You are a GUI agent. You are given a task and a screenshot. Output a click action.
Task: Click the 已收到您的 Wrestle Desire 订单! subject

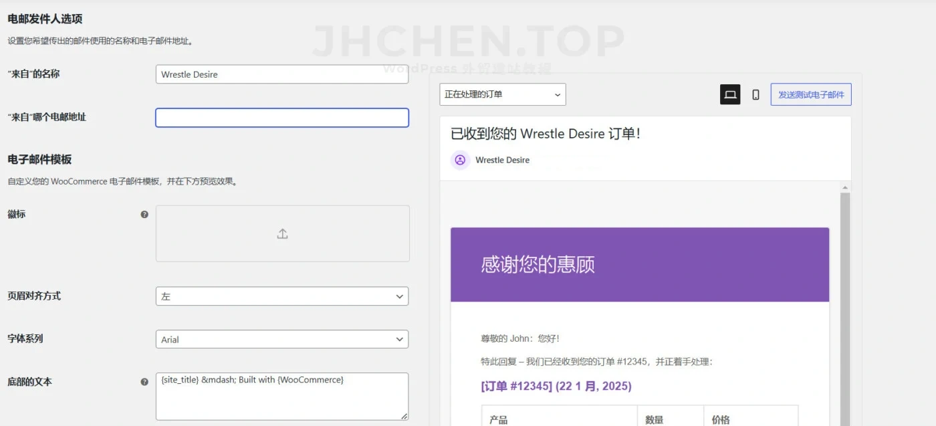click(546, 133)
